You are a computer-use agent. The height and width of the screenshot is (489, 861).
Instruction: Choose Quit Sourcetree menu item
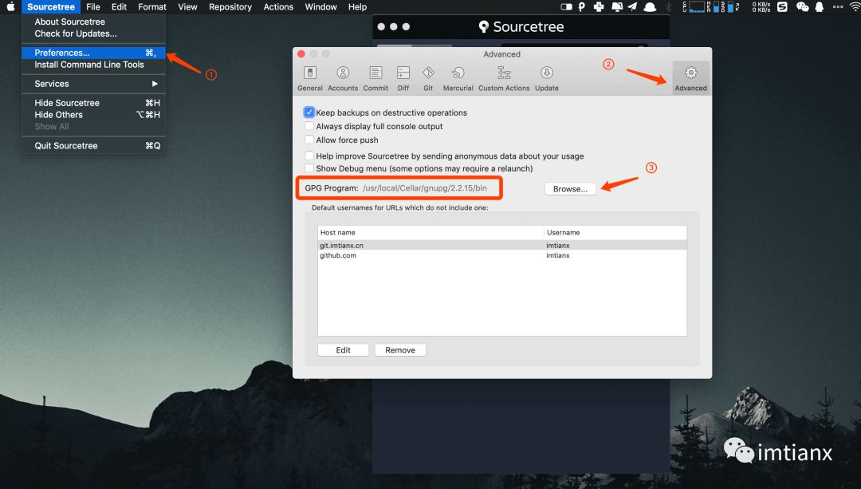(93, 146)
